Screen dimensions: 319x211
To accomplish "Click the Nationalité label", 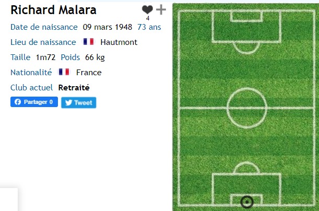I will pyautogui.click(x=31, y=72).
